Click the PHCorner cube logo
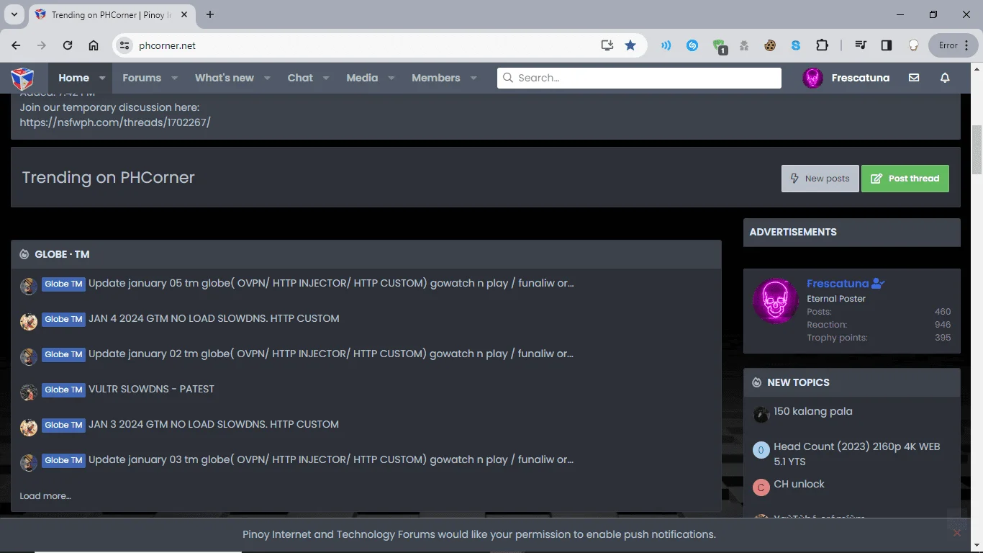Viewport: 983px width, 553px height. pos(22,78)
